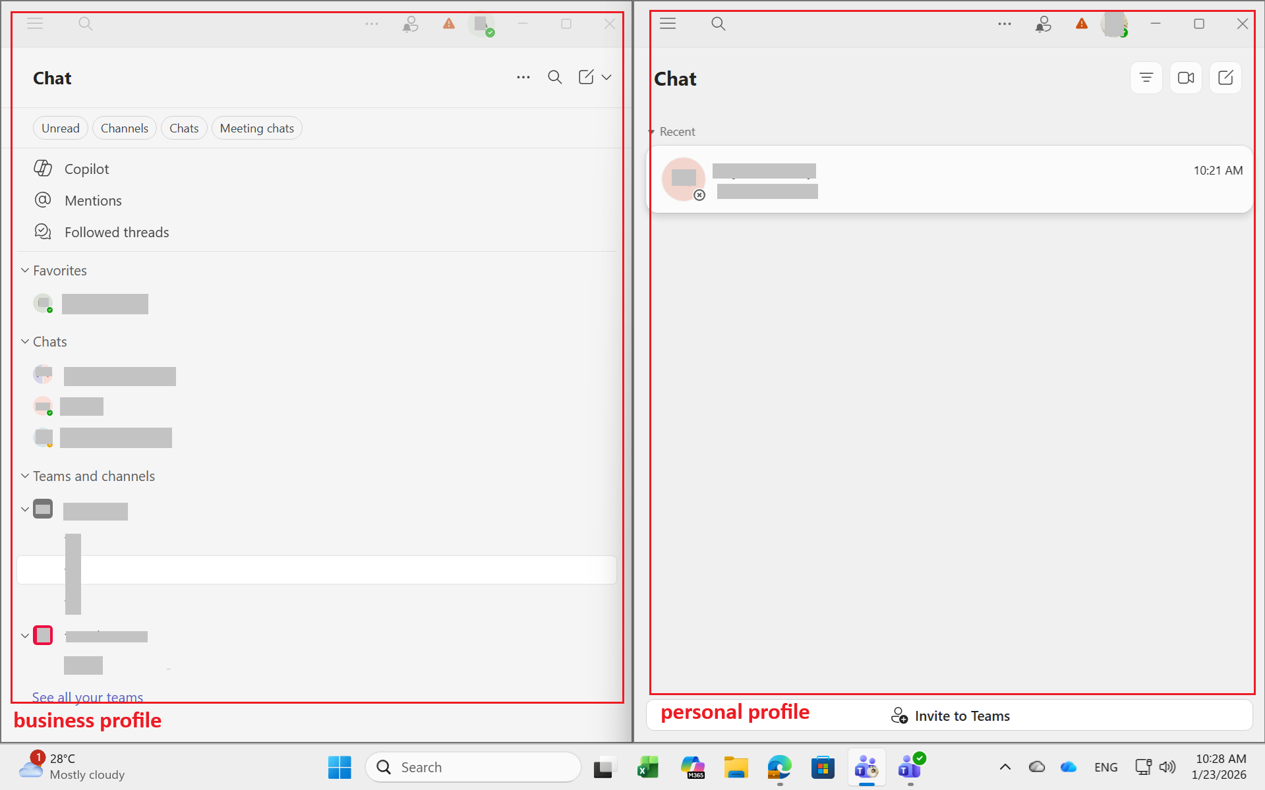This screenshot has width=1265, height=790.
Task: Click the Teams taskbar icon with green checkmark badge
Action: pyautogui.click(x=910, y=767)
